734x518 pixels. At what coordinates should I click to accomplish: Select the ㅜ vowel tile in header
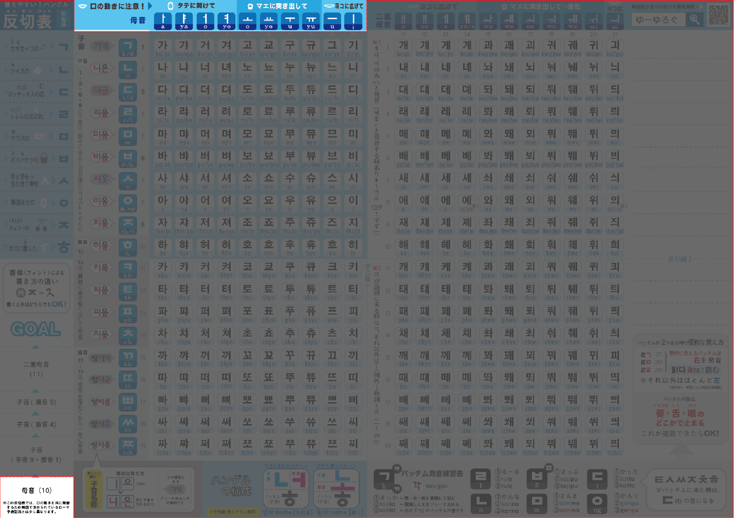(290, 21)
